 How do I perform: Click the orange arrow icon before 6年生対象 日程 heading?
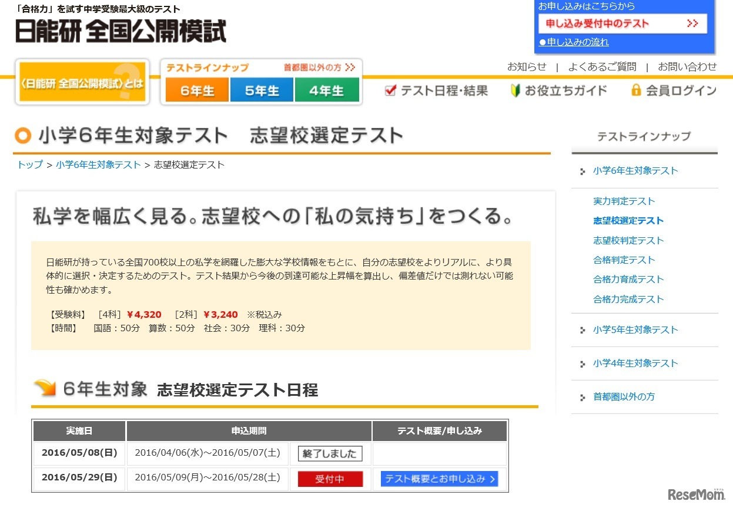[45, 388]
